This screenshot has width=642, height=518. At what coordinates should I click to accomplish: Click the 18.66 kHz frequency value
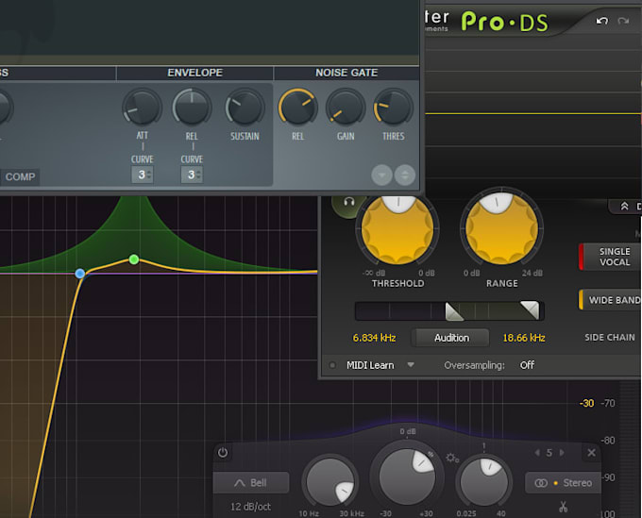524,338
